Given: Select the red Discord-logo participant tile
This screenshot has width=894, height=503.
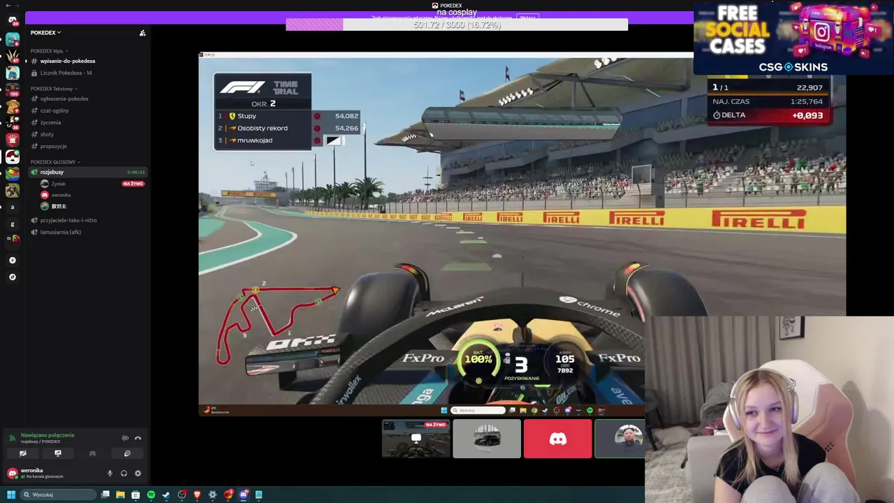Looking at the screenshot, I should pos(557,439).
